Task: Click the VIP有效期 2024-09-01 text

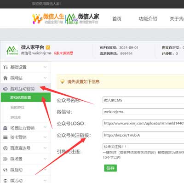Action: coord(119,48)
